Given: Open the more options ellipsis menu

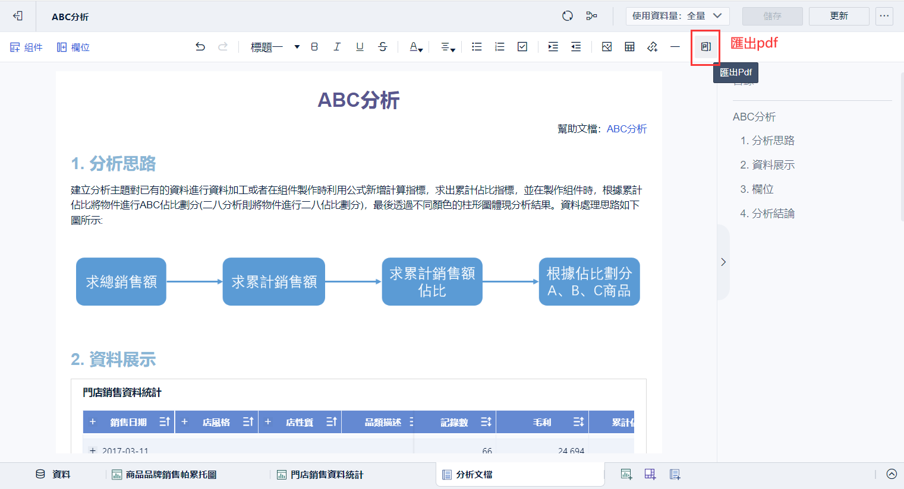Looking at the screenshot, I should coord(884,16).
